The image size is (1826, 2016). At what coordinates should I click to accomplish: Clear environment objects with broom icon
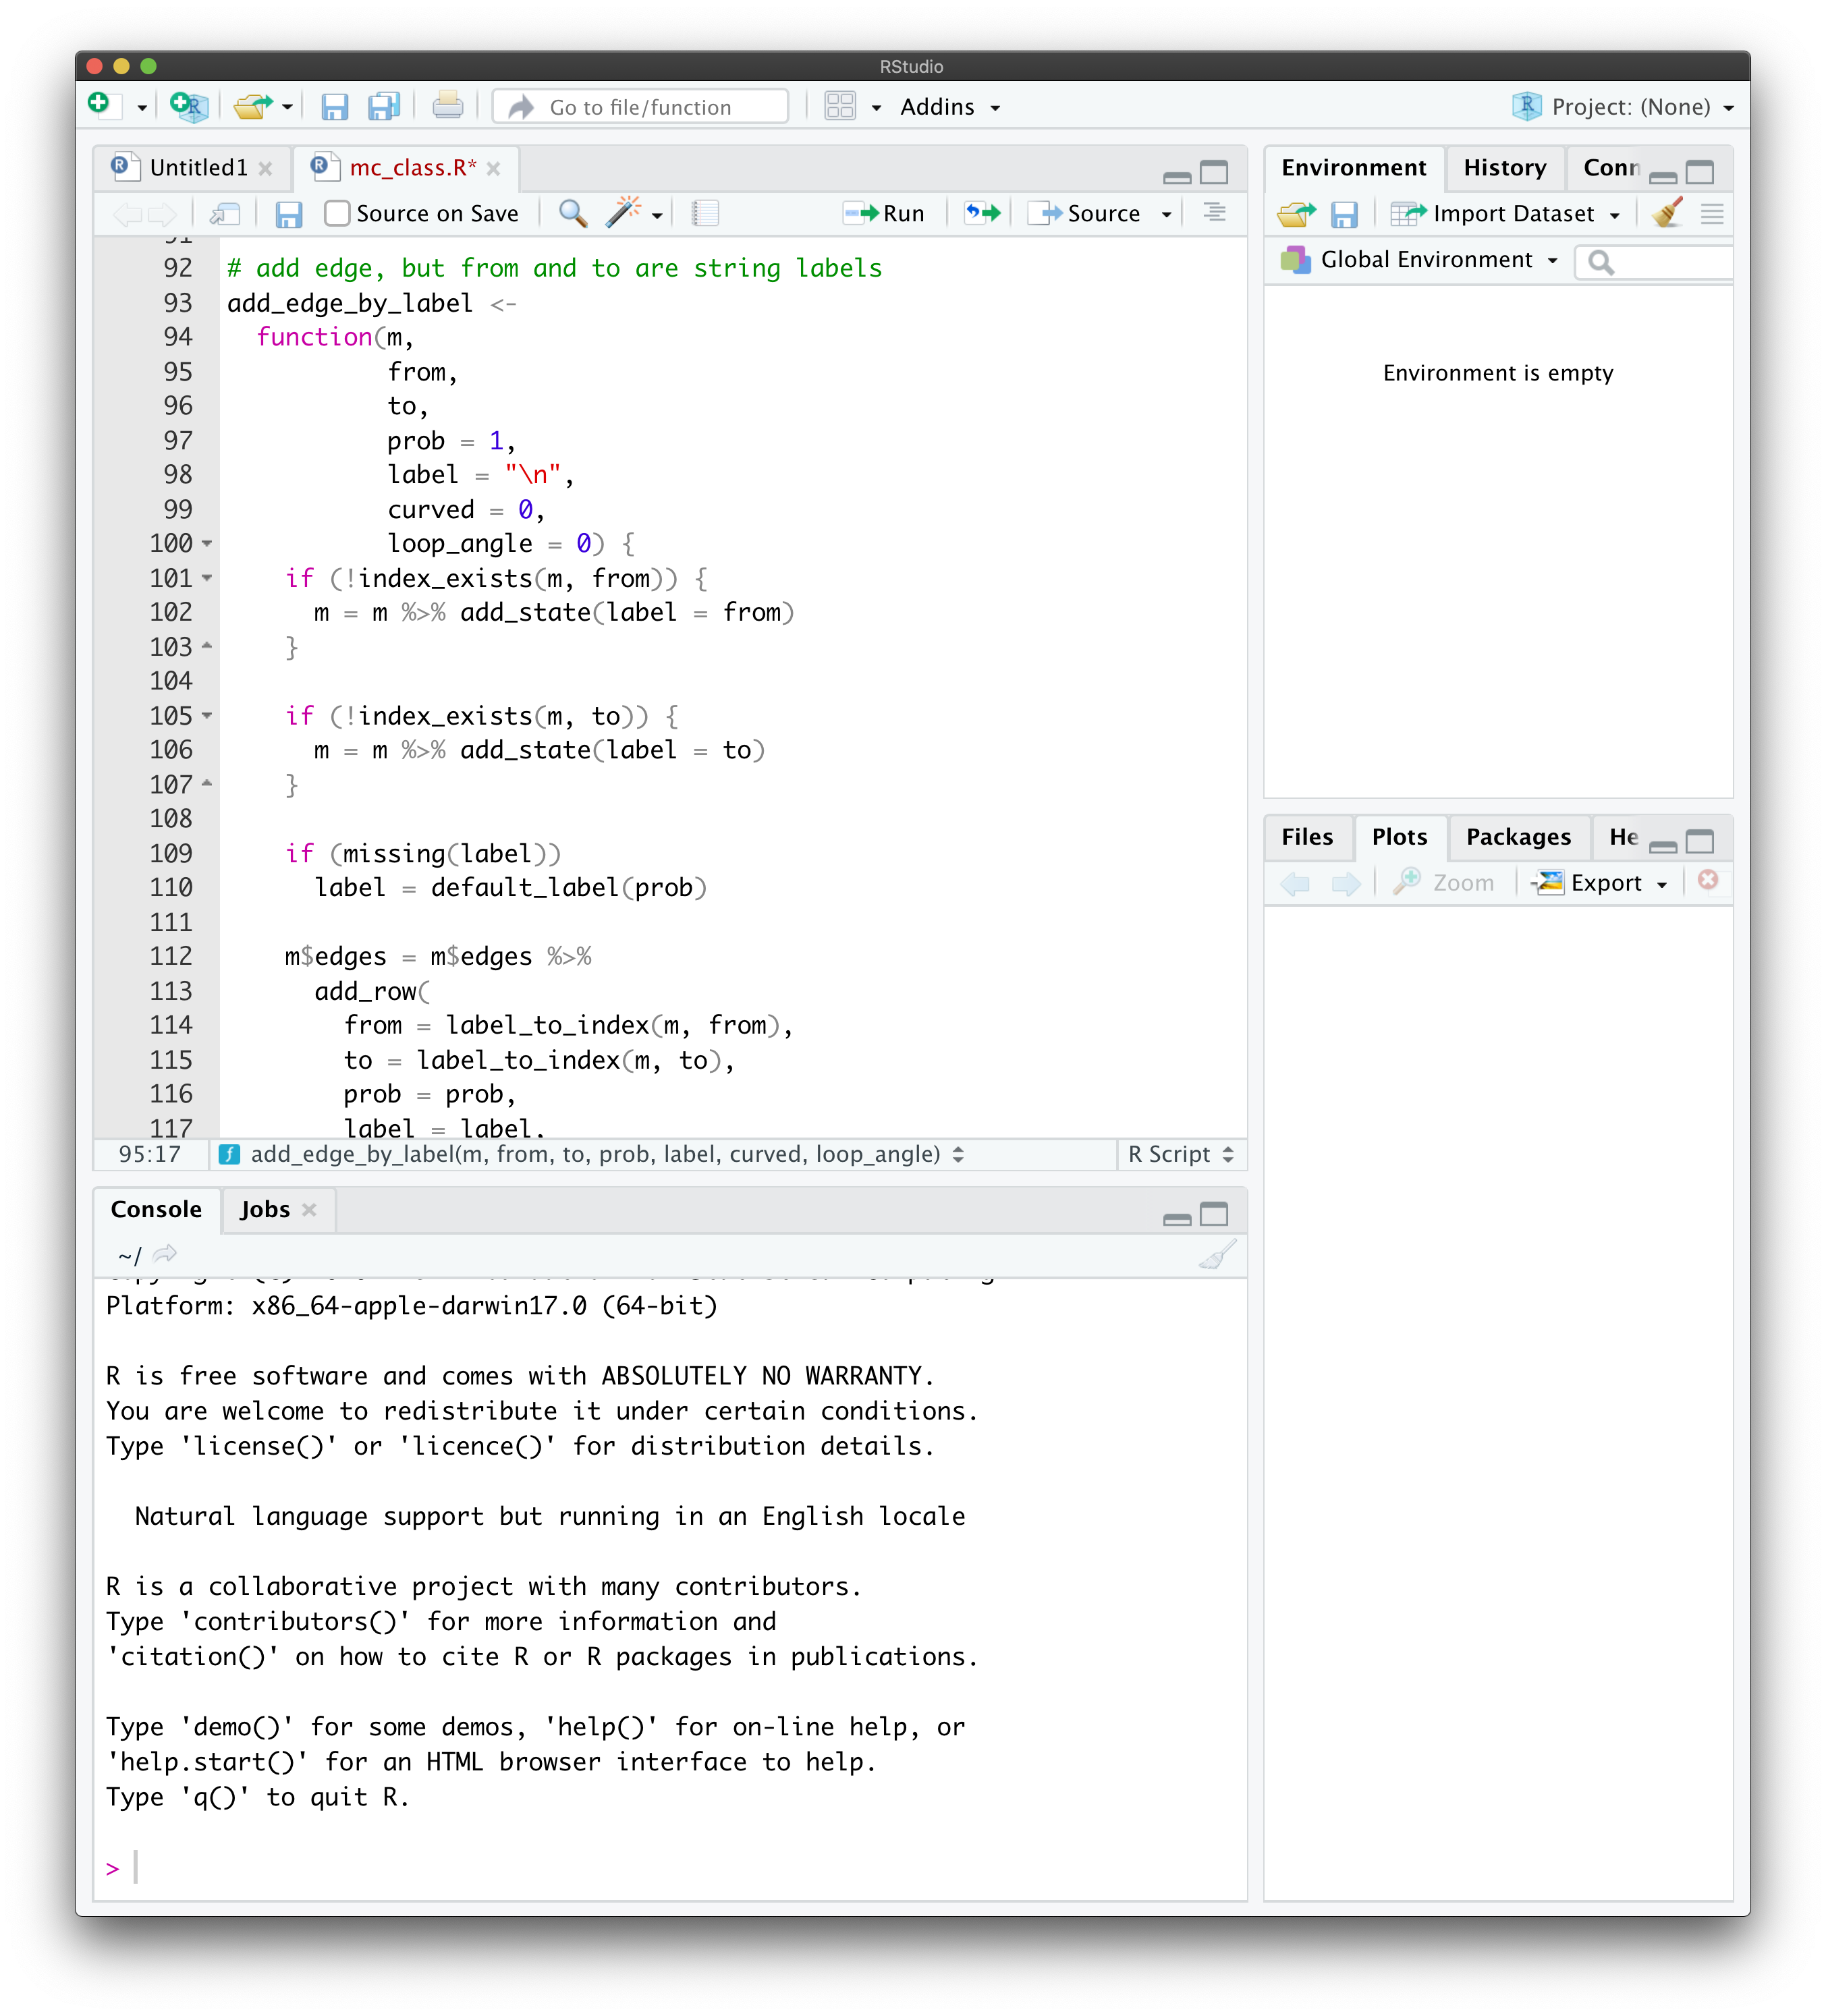click(1667, 213)
